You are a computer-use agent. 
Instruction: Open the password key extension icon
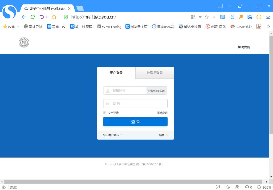[241, 17]
